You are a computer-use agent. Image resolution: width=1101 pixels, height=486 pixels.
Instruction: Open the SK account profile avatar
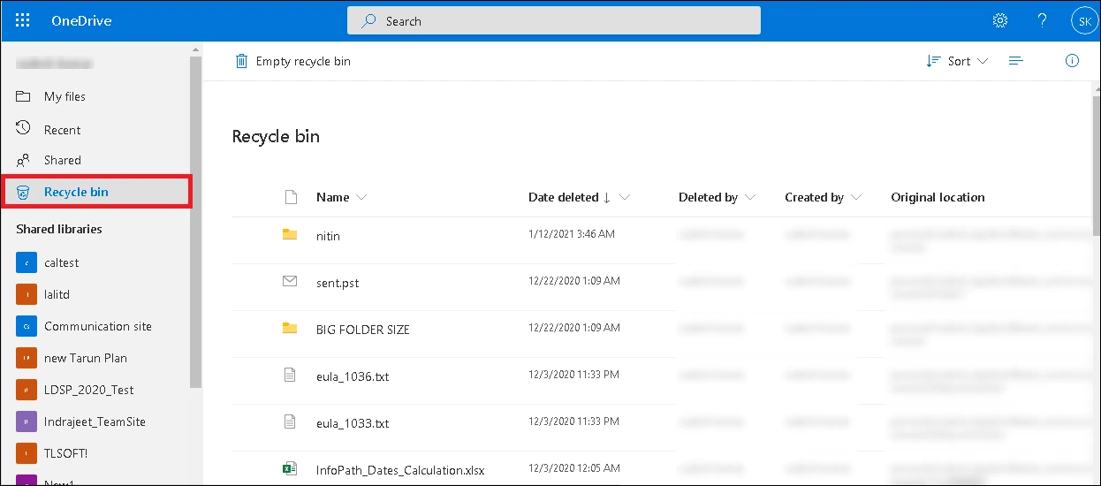(1082, 21)
